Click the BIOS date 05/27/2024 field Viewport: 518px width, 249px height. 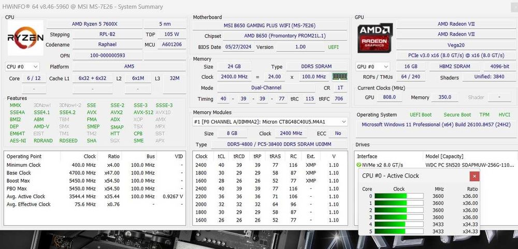(238, 47)
